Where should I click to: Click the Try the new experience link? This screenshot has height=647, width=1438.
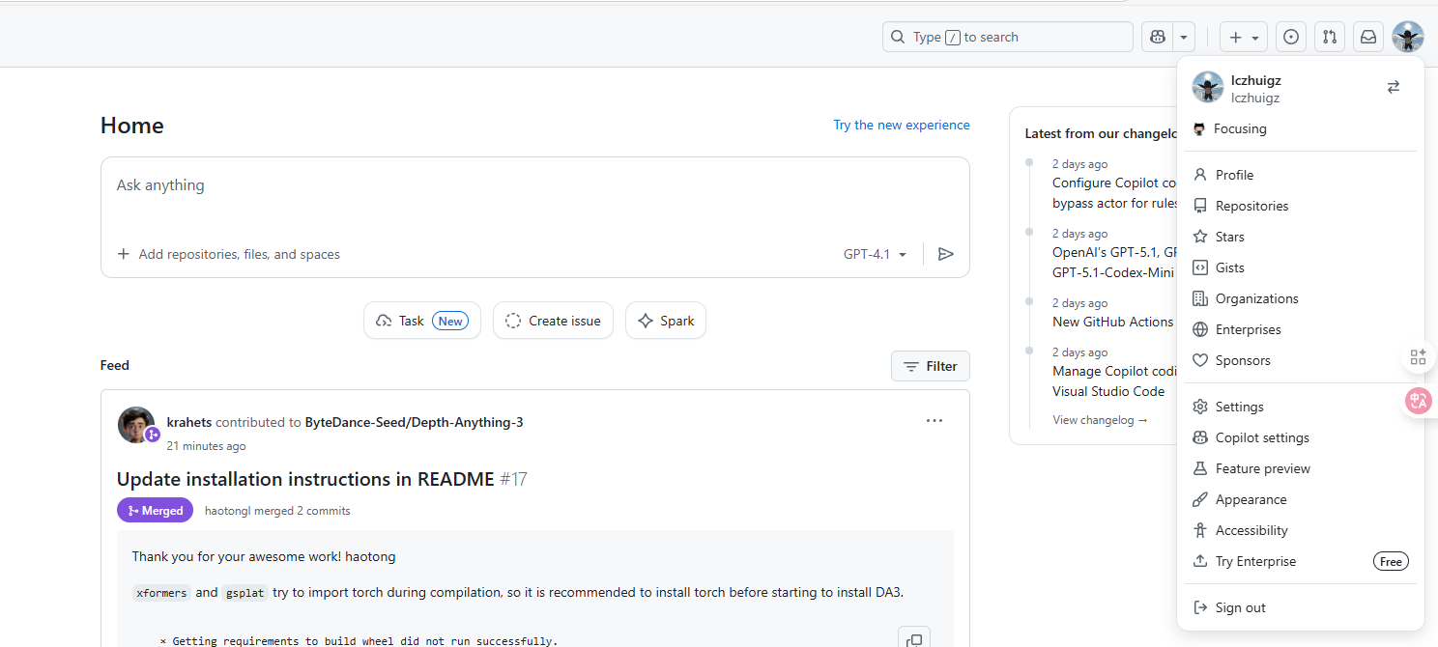[901, 125]
